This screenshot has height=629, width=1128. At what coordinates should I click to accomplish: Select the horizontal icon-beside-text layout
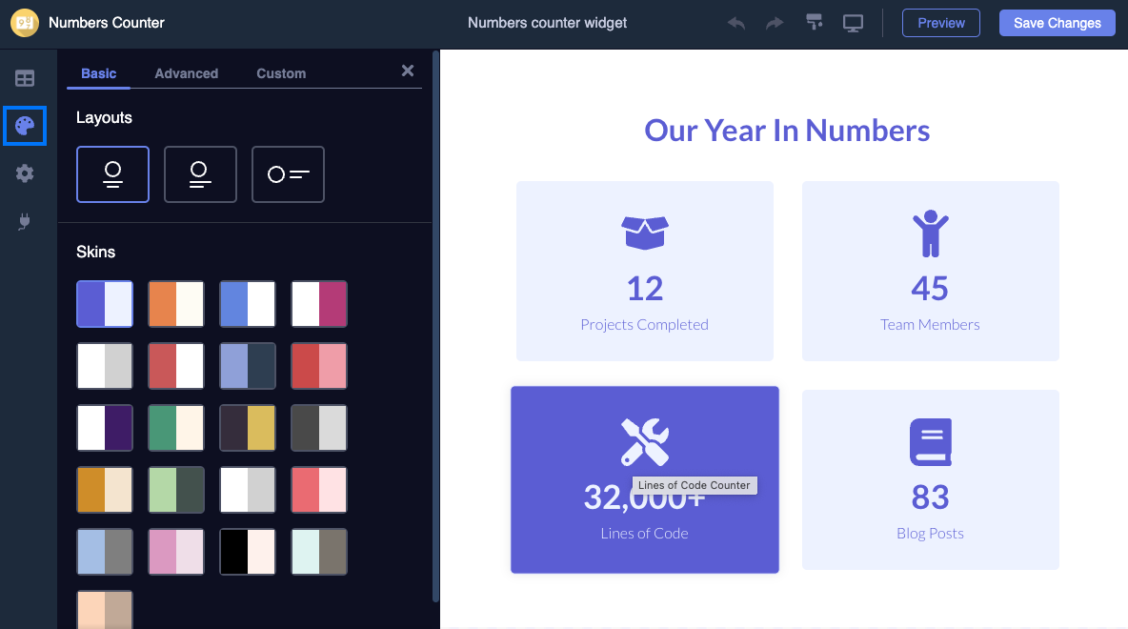pos(288,174)
